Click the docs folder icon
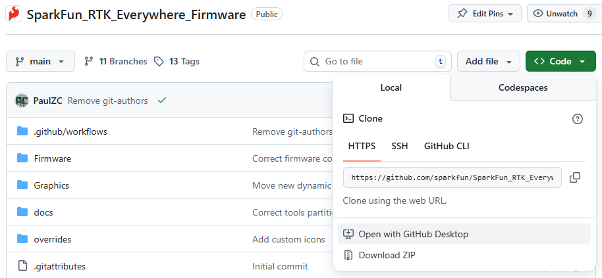The width and height of the screenshot is (602, 278). tap(22, 212)
